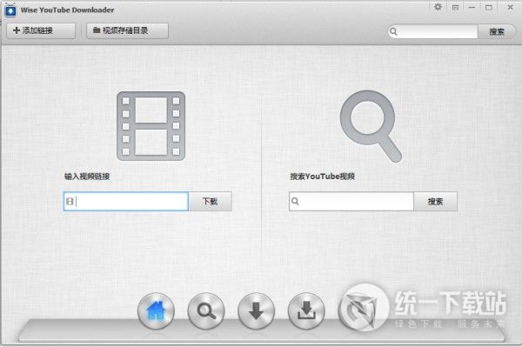Click the 输入视频链接 label

click(87, 177)
